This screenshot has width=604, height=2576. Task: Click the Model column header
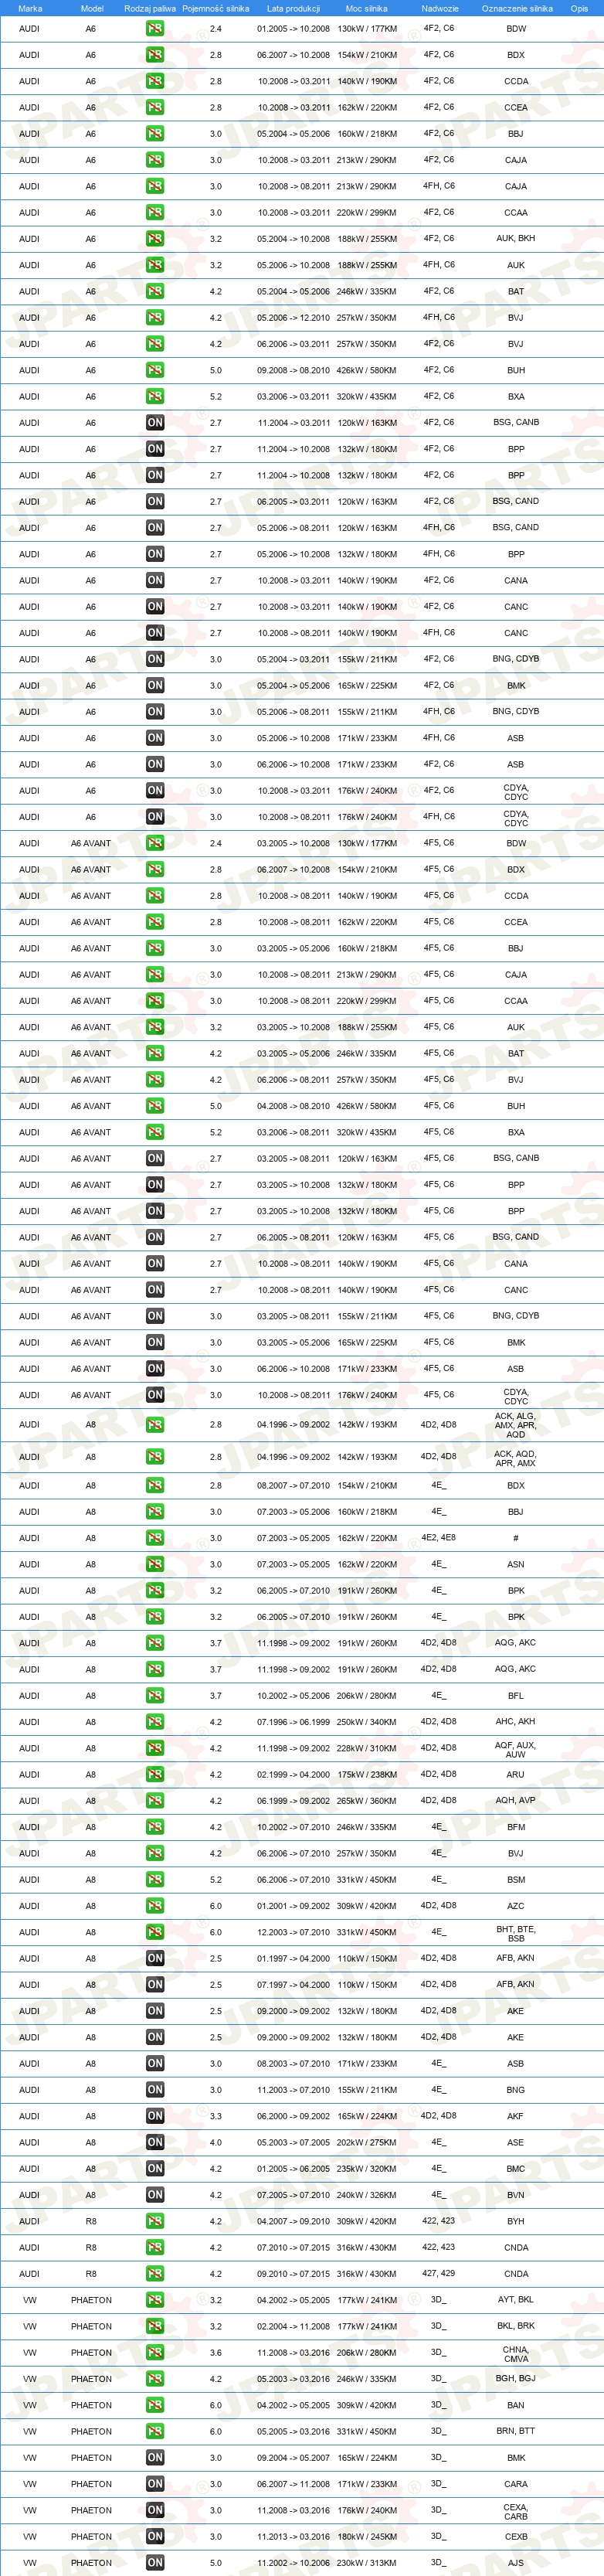92,8
